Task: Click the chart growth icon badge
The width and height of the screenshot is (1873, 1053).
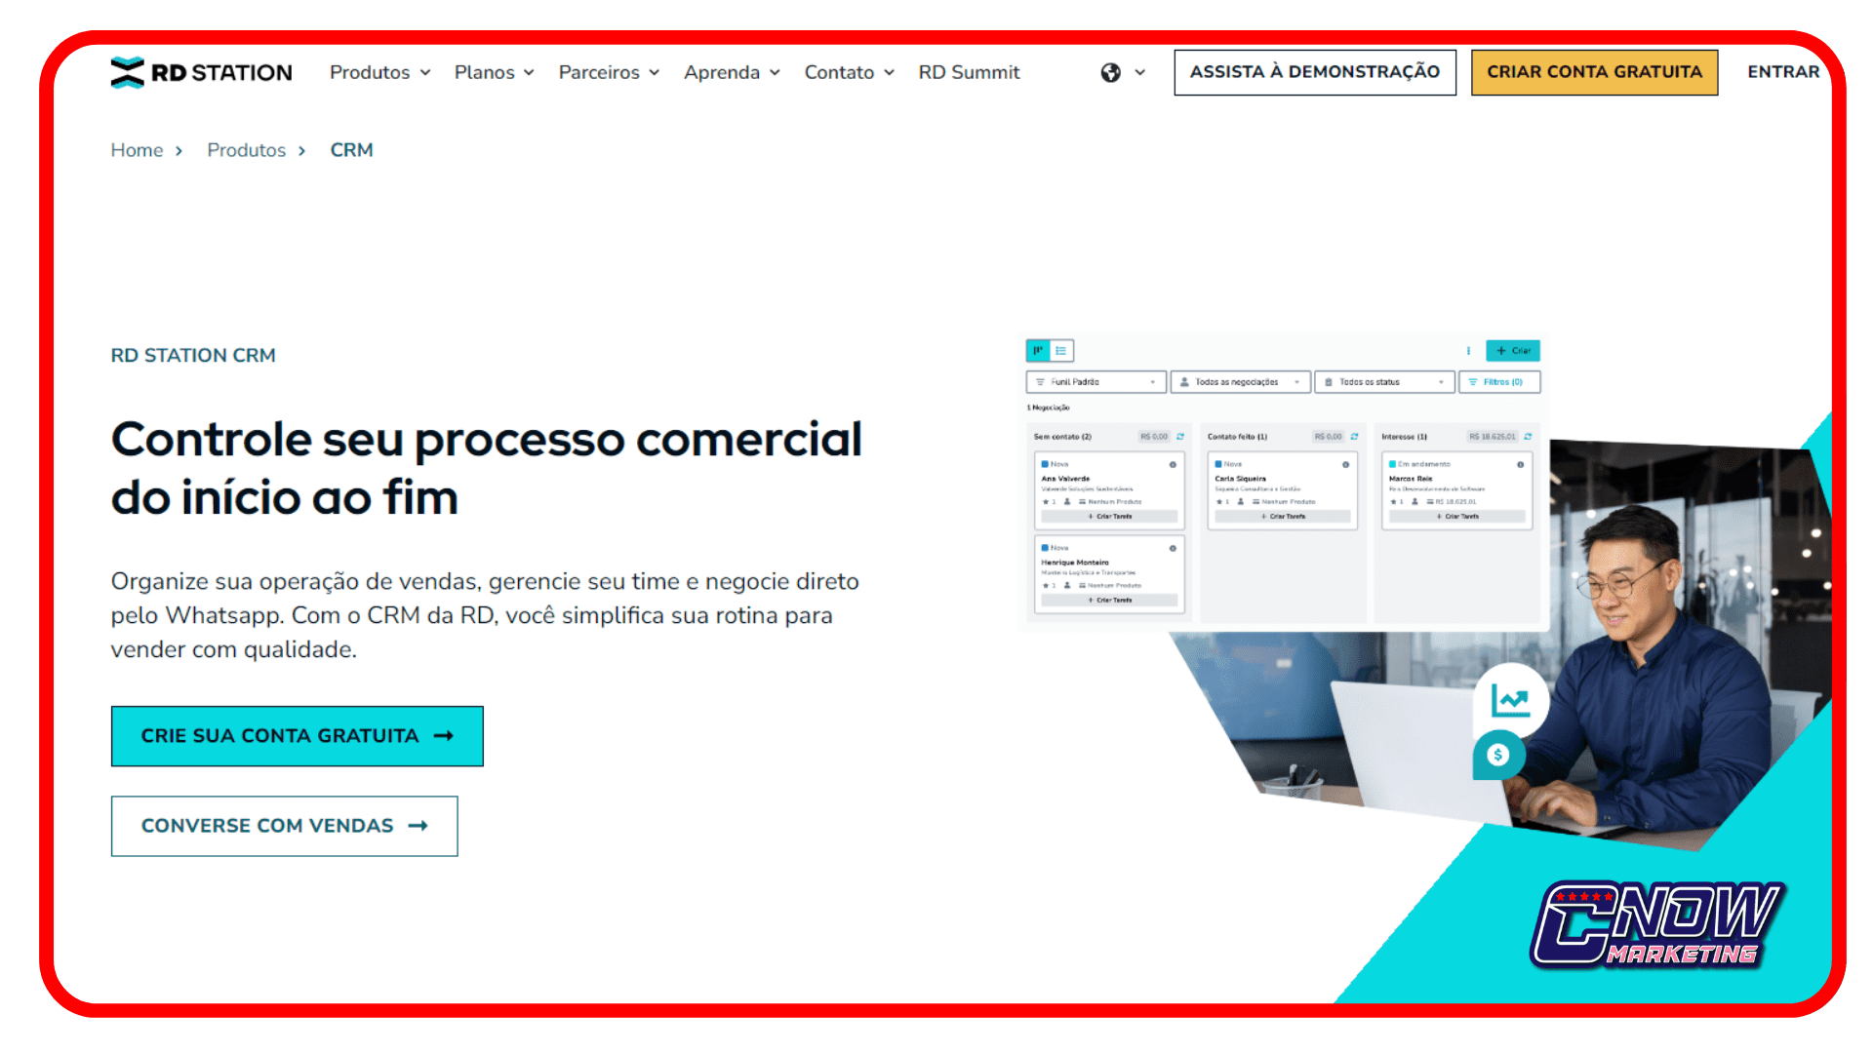Action: tap(1510, 699)
